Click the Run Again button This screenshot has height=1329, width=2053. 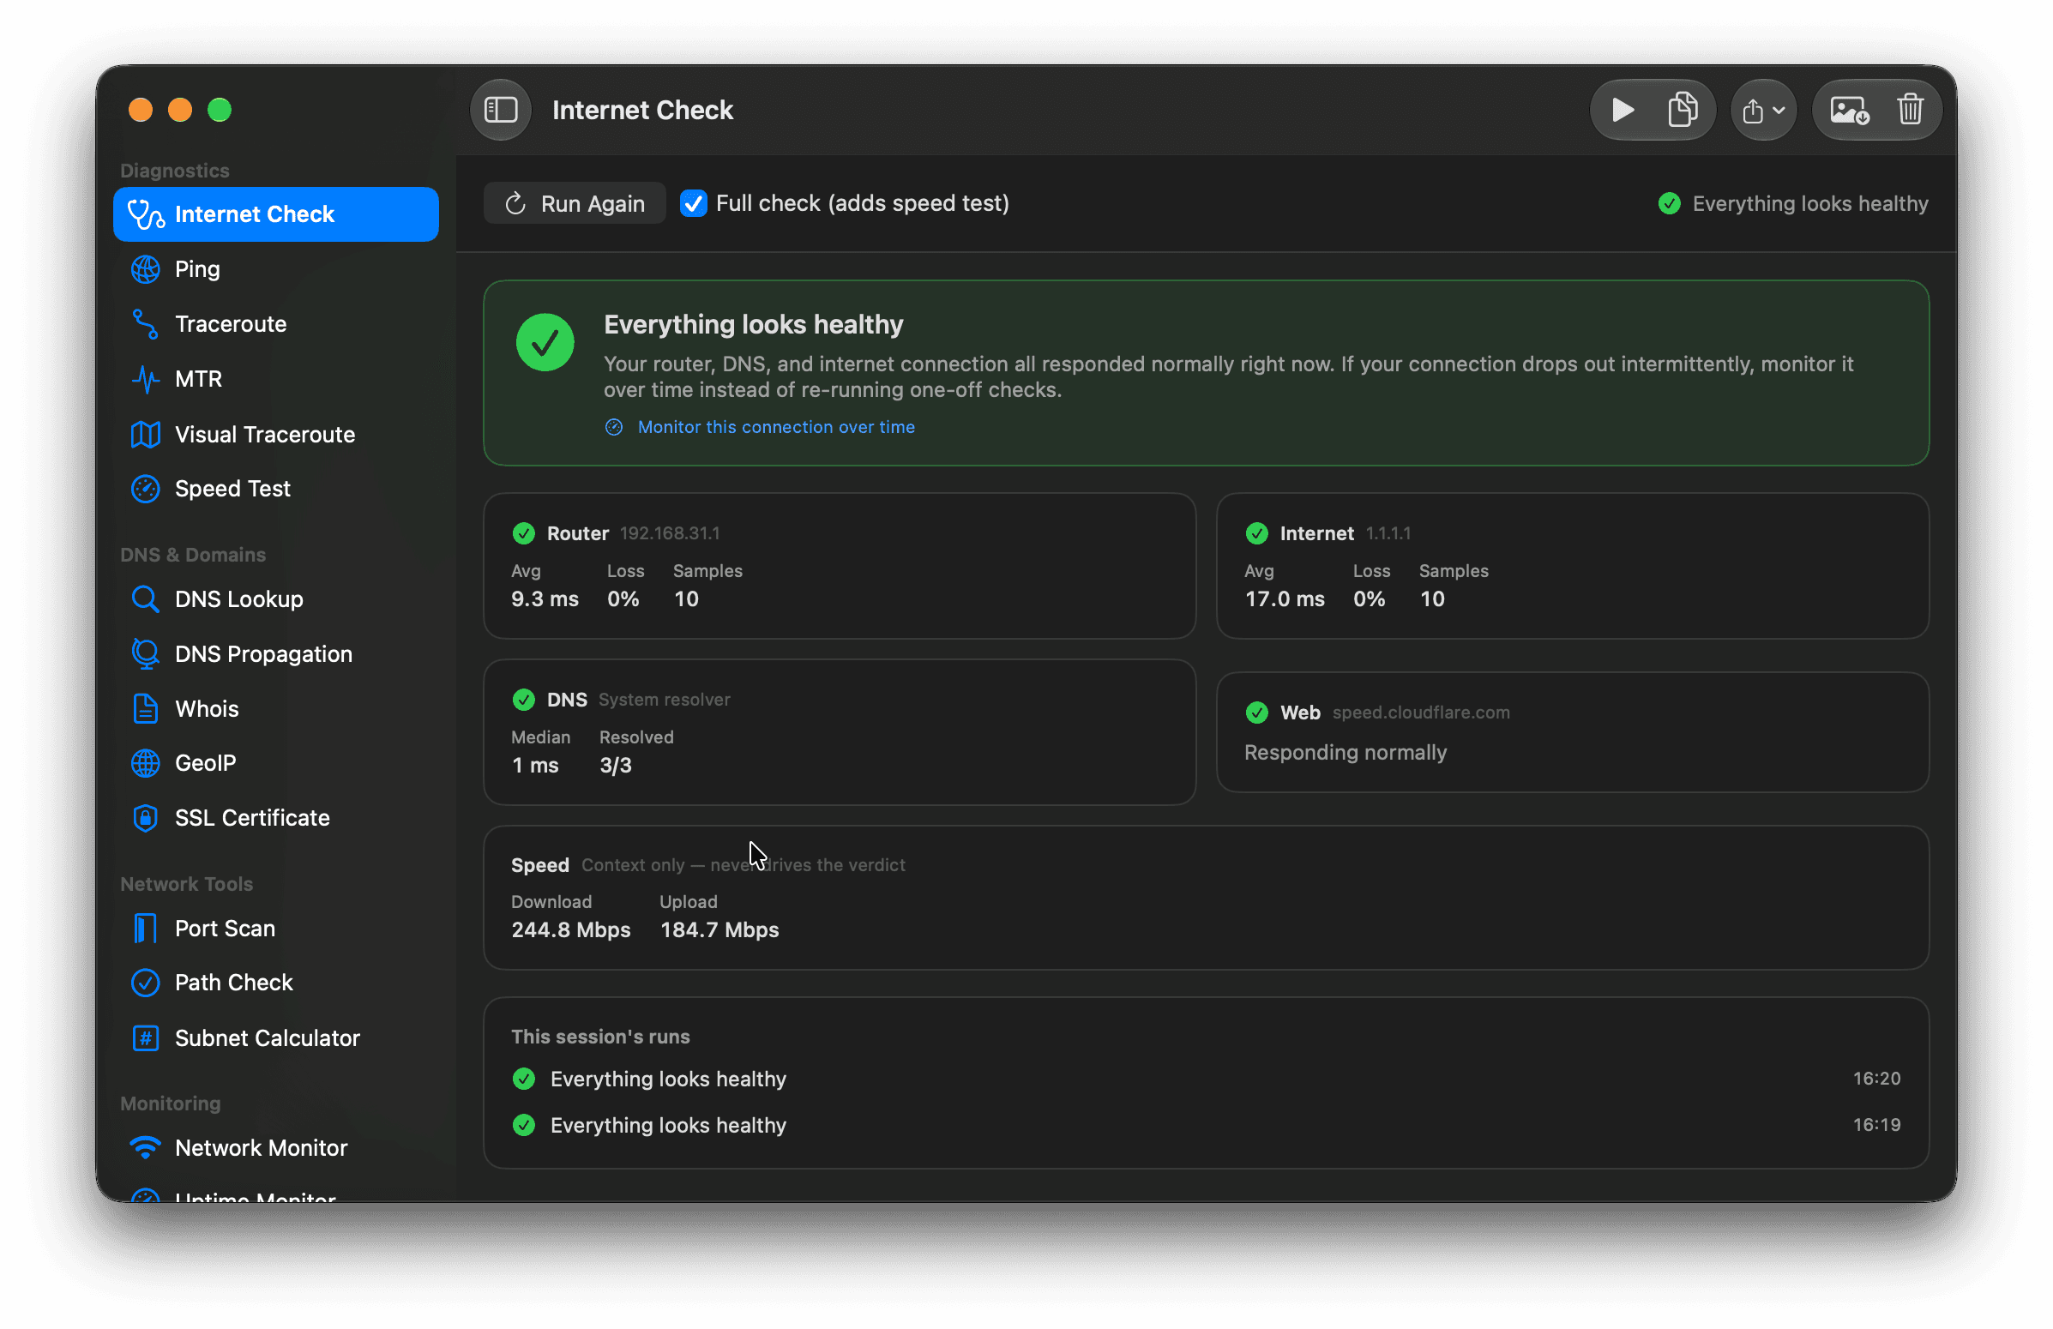[x=575, y=203]
